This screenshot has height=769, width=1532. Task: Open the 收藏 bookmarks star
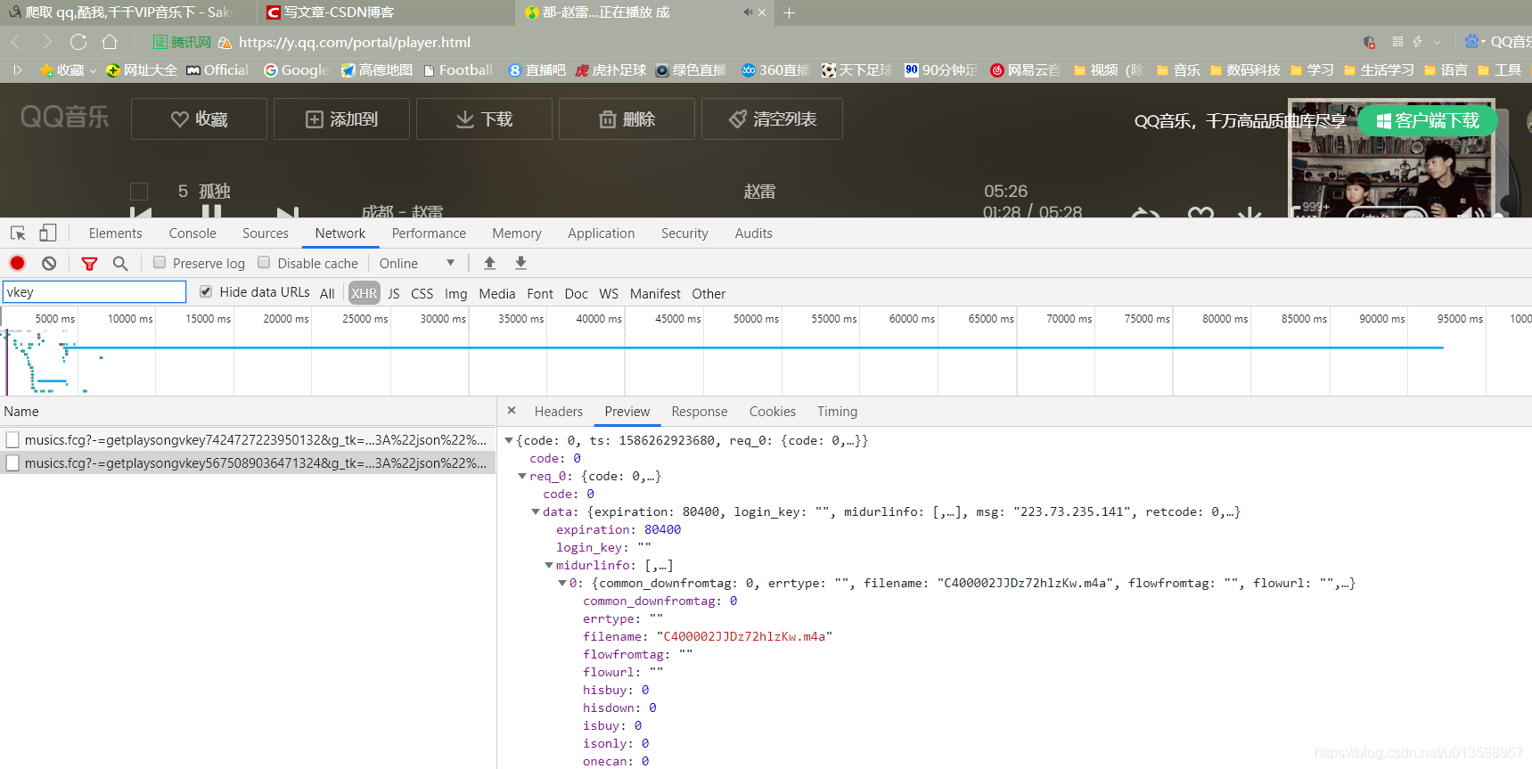47,70
